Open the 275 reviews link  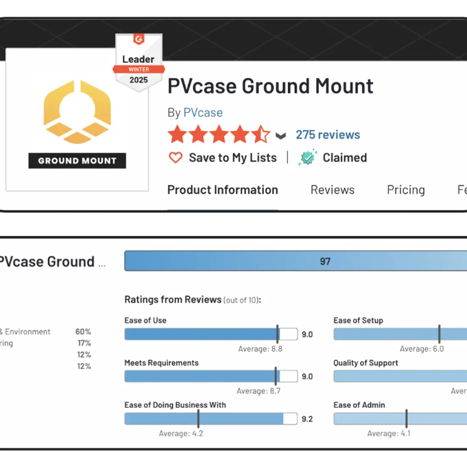click(328, 135)
